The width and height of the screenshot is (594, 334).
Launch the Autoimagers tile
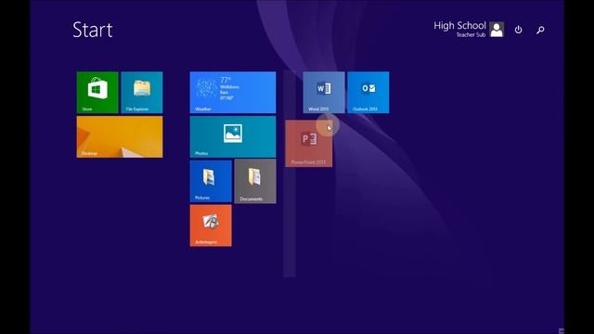[x=211, y=225]
